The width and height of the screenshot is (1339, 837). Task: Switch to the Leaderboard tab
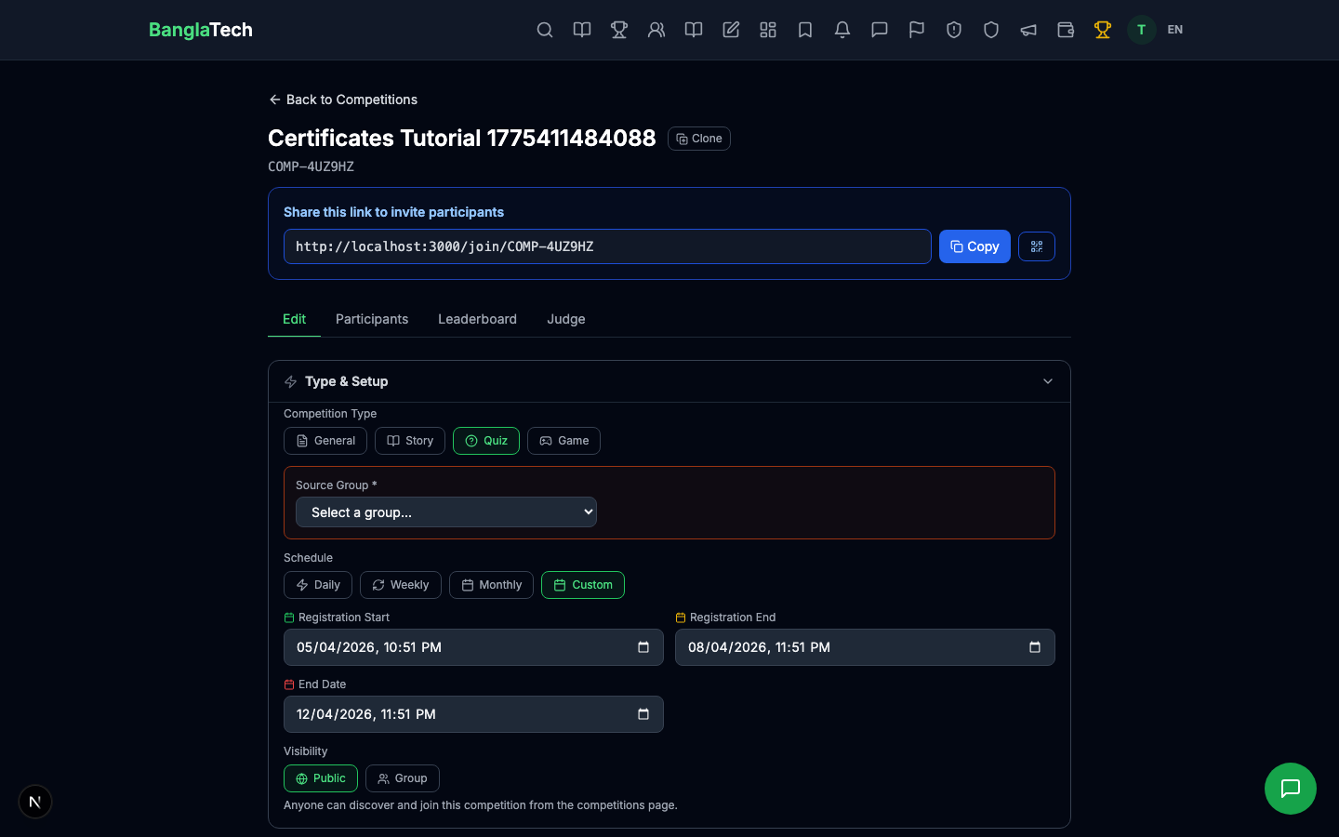[477, 319]
